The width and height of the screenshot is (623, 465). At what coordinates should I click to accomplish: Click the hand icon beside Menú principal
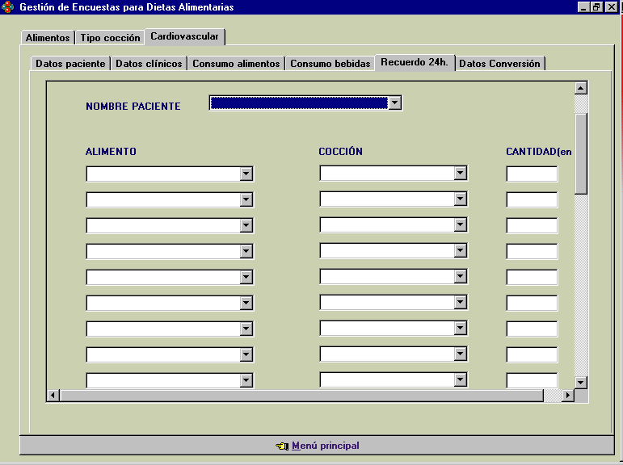click(281, 446)
